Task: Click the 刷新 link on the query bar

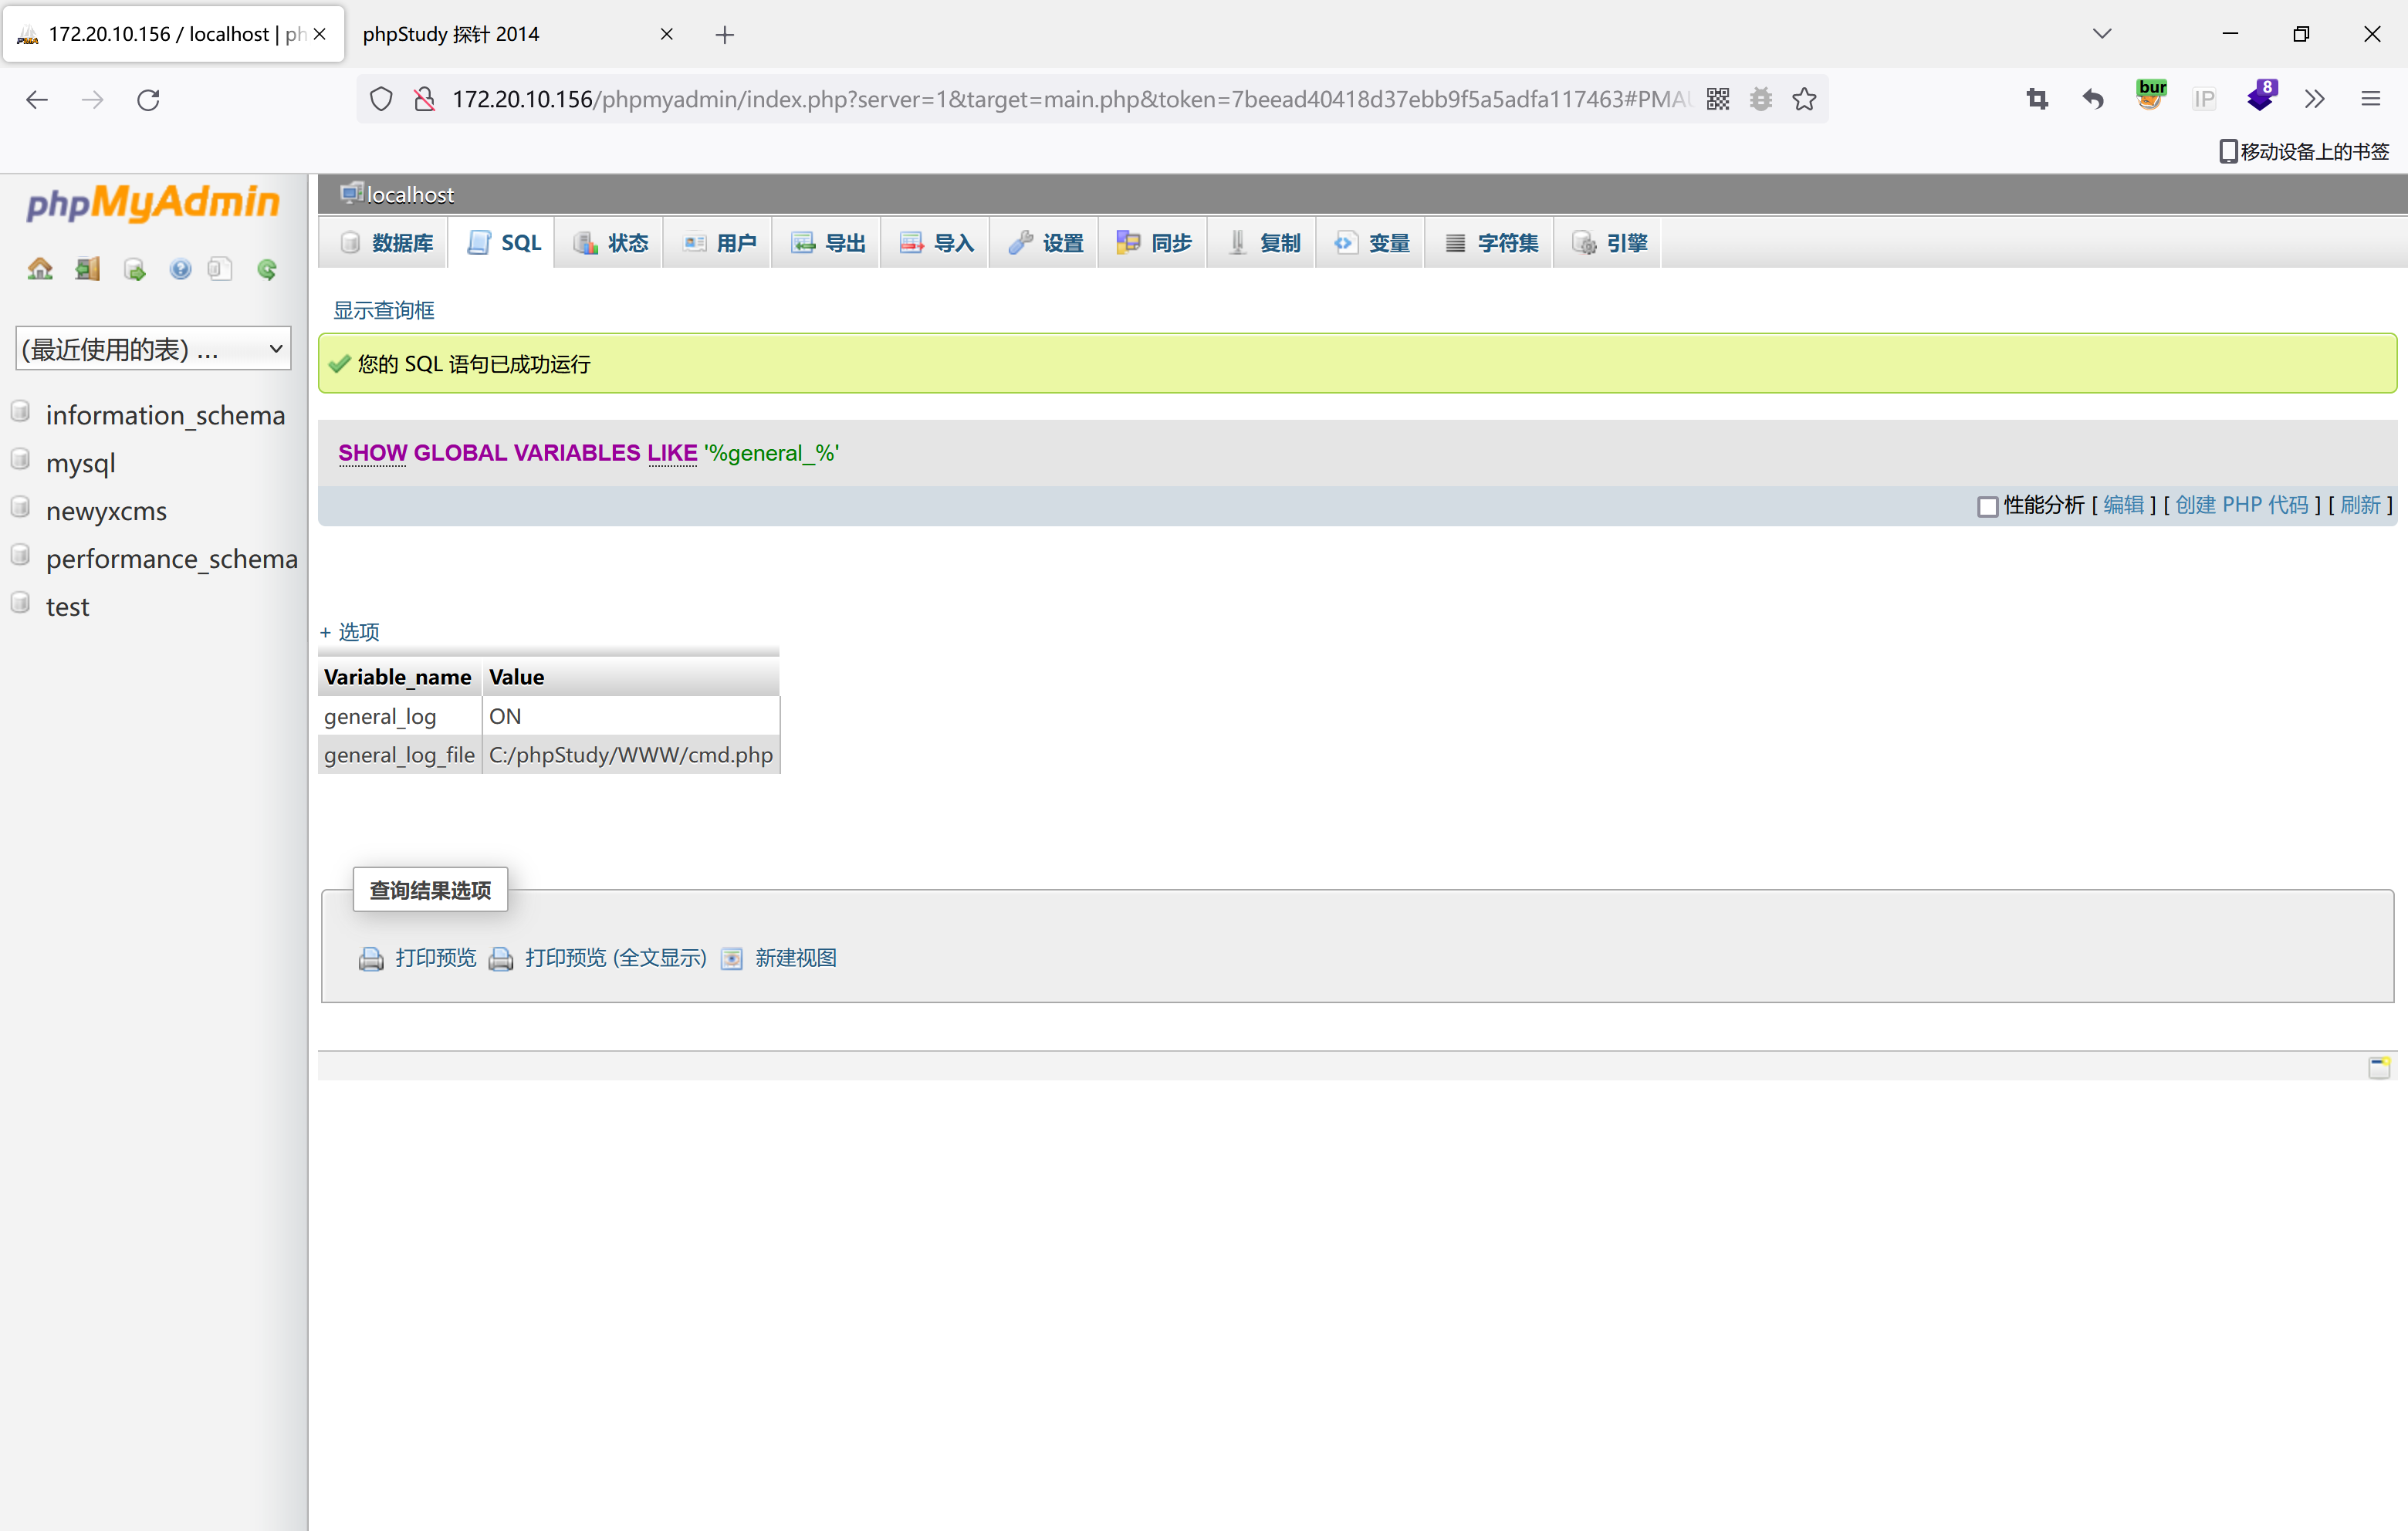Action: click(x=2362, y=505)
